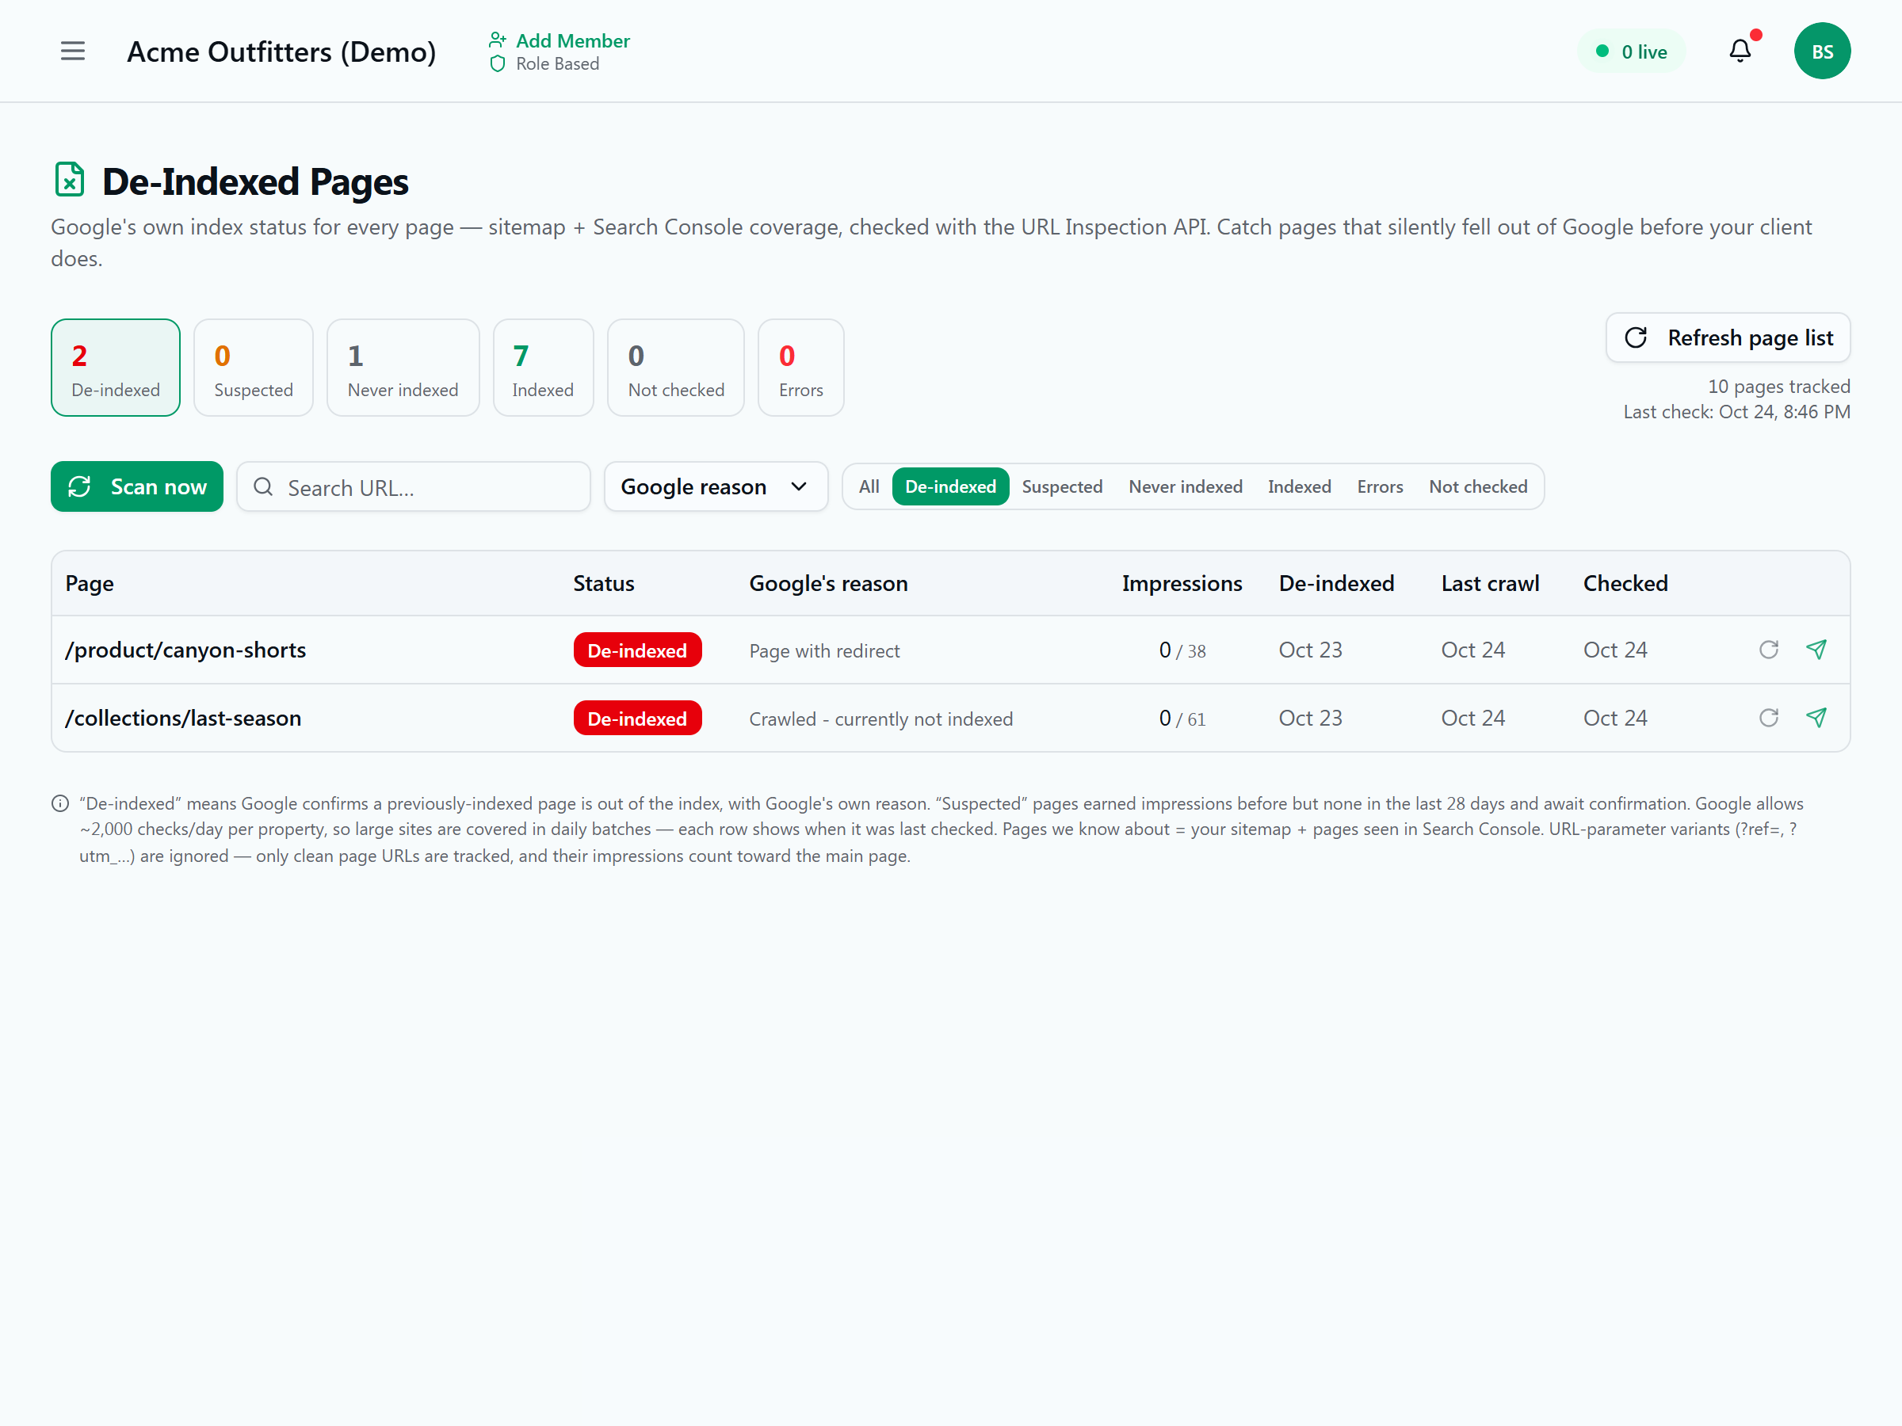Click the '0 / 38' impressions value
This screenshot has width=1902, height=1426.
[1182, 650]
